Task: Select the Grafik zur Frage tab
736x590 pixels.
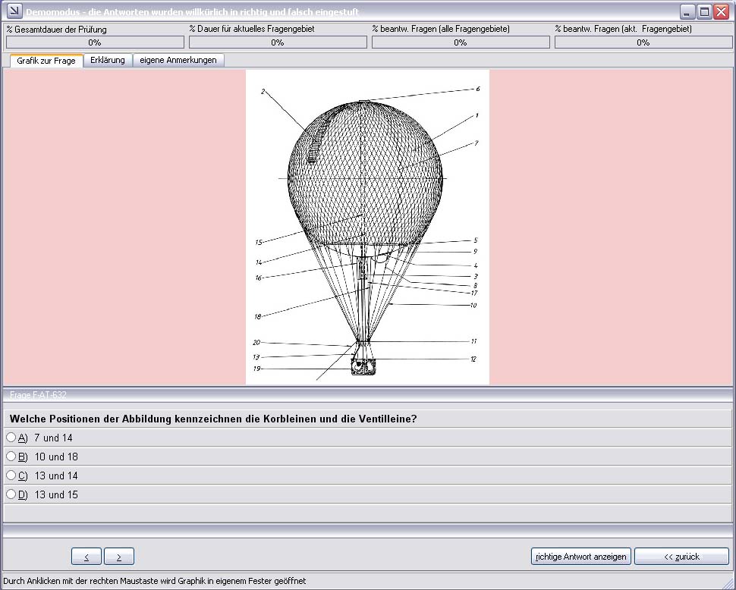Action: tap(46, 61)
